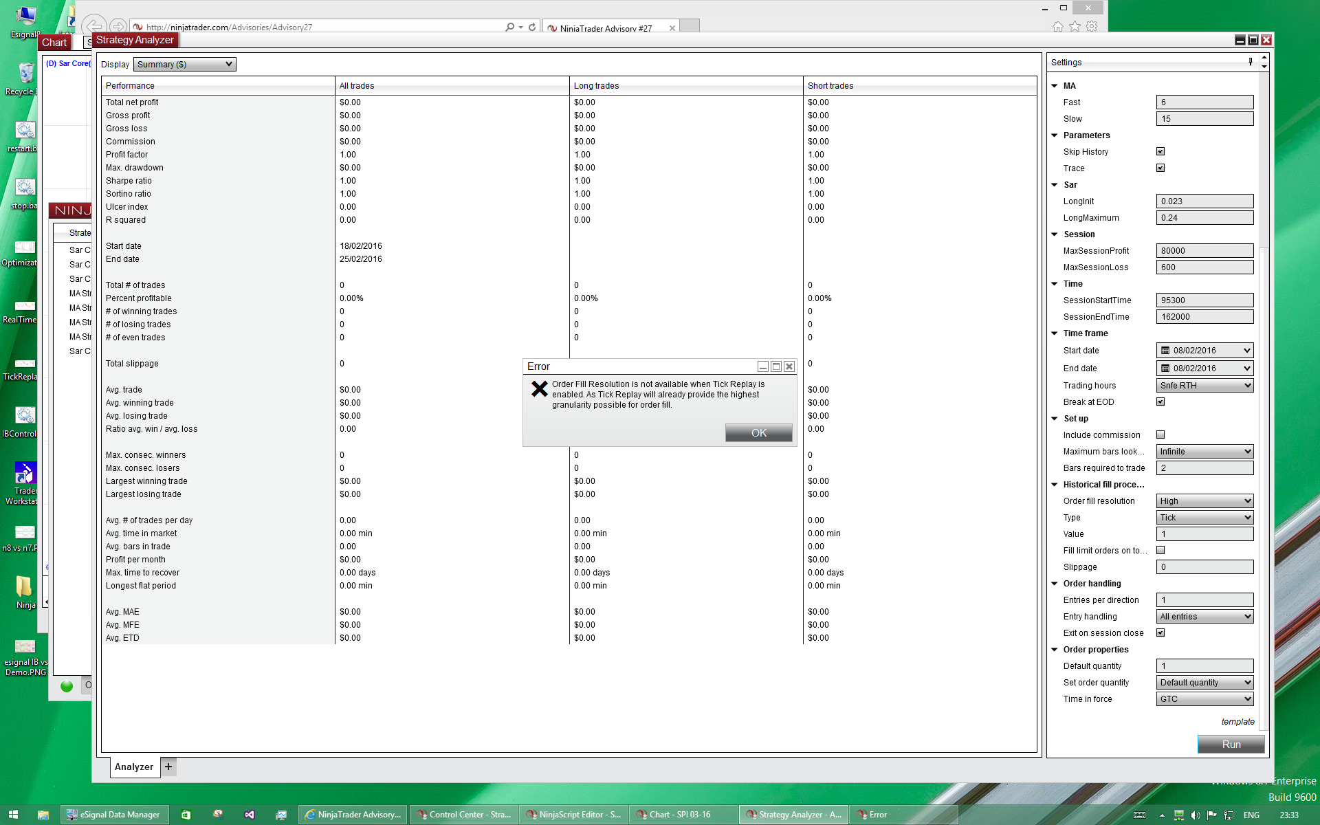Enable the Include commission checkbox
The image size is (1320, 825).
[x=1160, y=435]
